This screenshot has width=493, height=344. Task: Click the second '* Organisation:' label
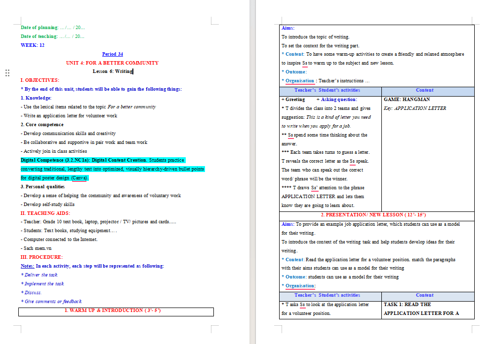tap(298, 286)
